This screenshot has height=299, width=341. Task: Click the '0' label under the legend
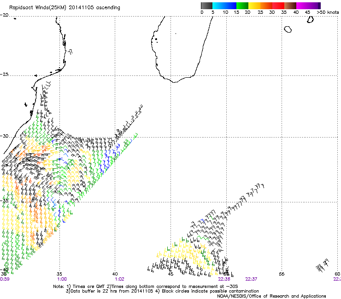click(202, 12)
